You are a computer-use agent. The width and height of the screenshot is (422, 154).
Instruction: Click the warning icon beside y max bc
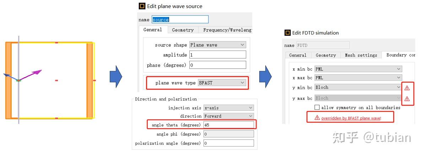click(407, 99)
